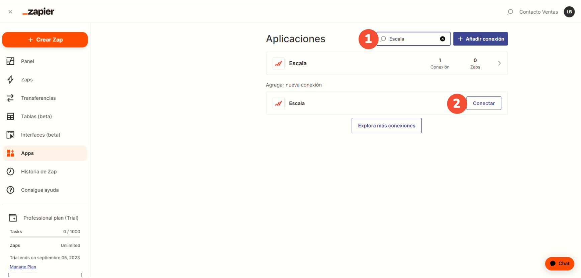
Task: Click the Tasks usage progress bar
Action: [x=45, y=237]
